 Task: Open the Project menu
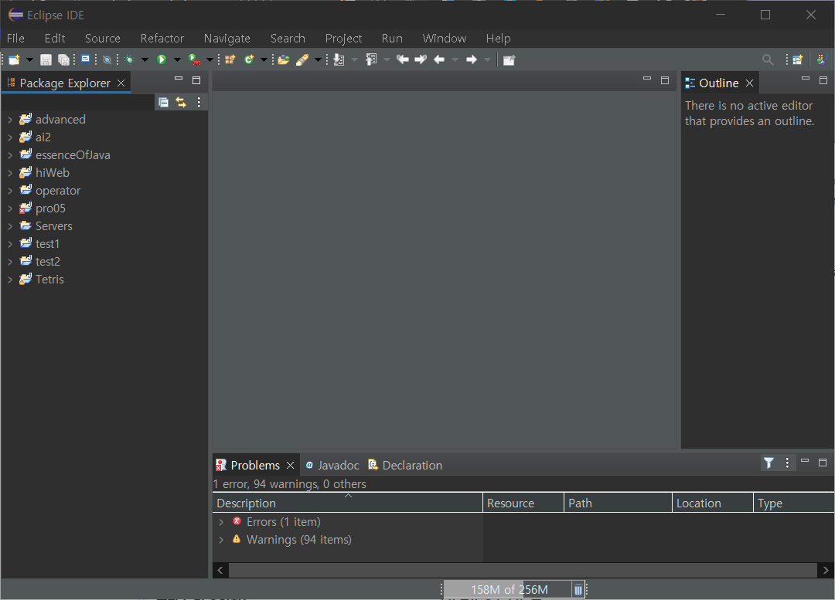coord(343,39)
